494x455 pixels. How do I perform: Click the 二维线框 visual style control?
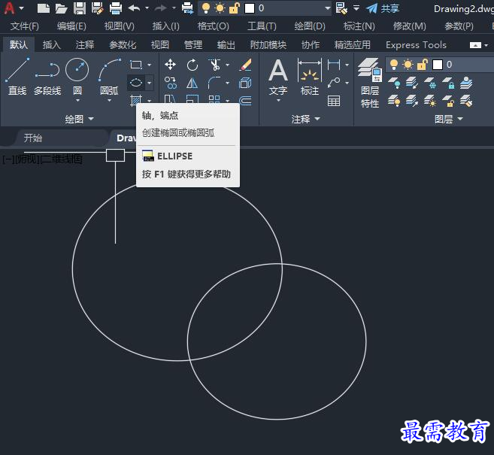click(x=62, y=159)
